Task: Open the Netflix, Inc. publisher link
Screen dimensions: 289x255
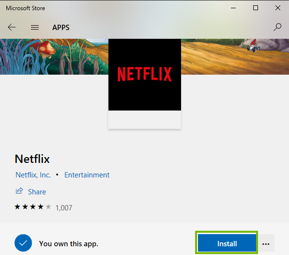Action: [x=33, y=175]
